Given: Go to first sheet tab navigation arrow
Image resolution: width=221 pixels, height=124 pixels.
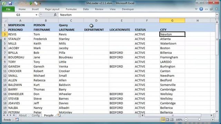Looking at the screenshot, I should tap(4, 115).
